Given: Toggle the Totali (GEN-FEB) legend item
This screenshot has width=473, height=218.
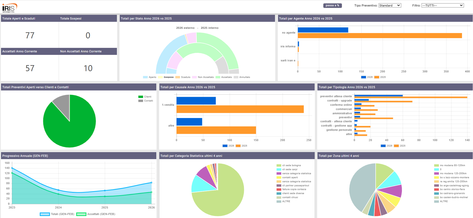Looking at the screenshot, I should (x=57, y=214).
